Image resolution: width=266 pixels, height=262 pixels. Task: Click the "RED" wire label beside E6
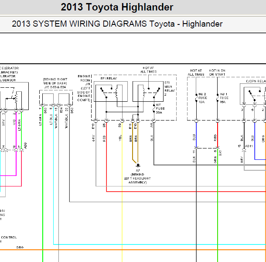(104, 138)
